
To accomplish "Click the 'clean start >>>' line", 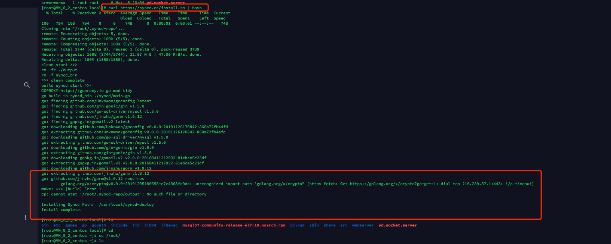I will click(59, 65).
